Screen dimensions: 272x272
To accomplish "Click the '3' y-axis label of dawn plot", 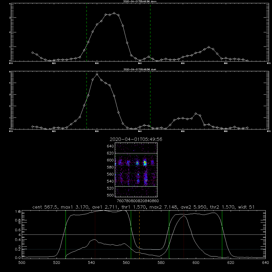I will tap(10, 18).
